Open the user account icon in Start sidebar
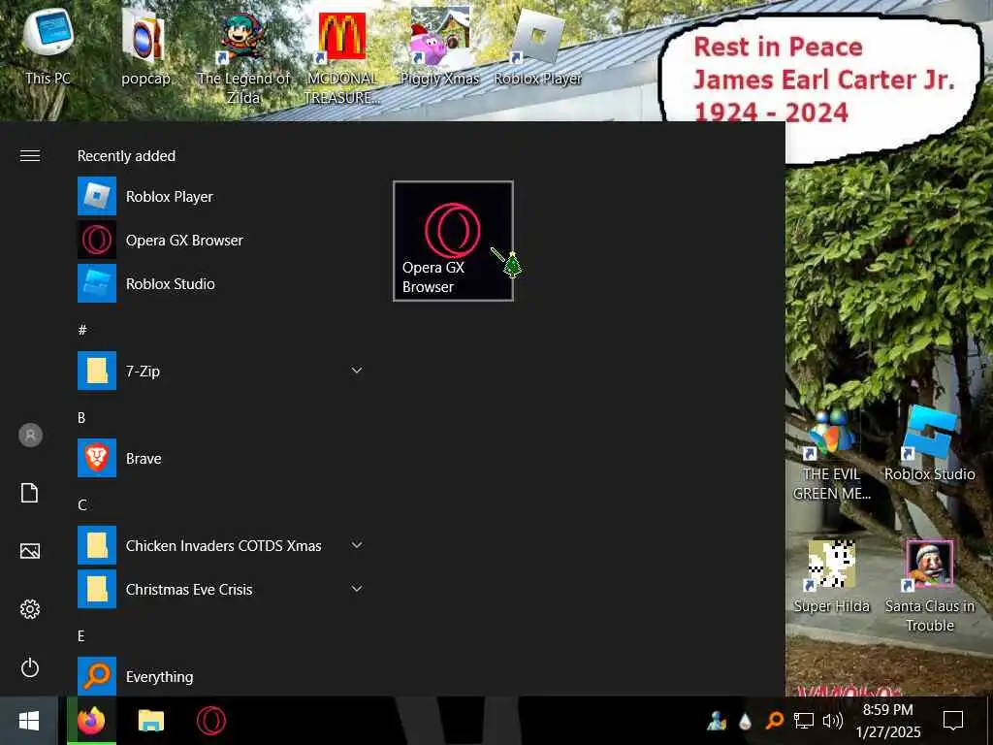Screen dimensions: 993x745 point(30,436)
